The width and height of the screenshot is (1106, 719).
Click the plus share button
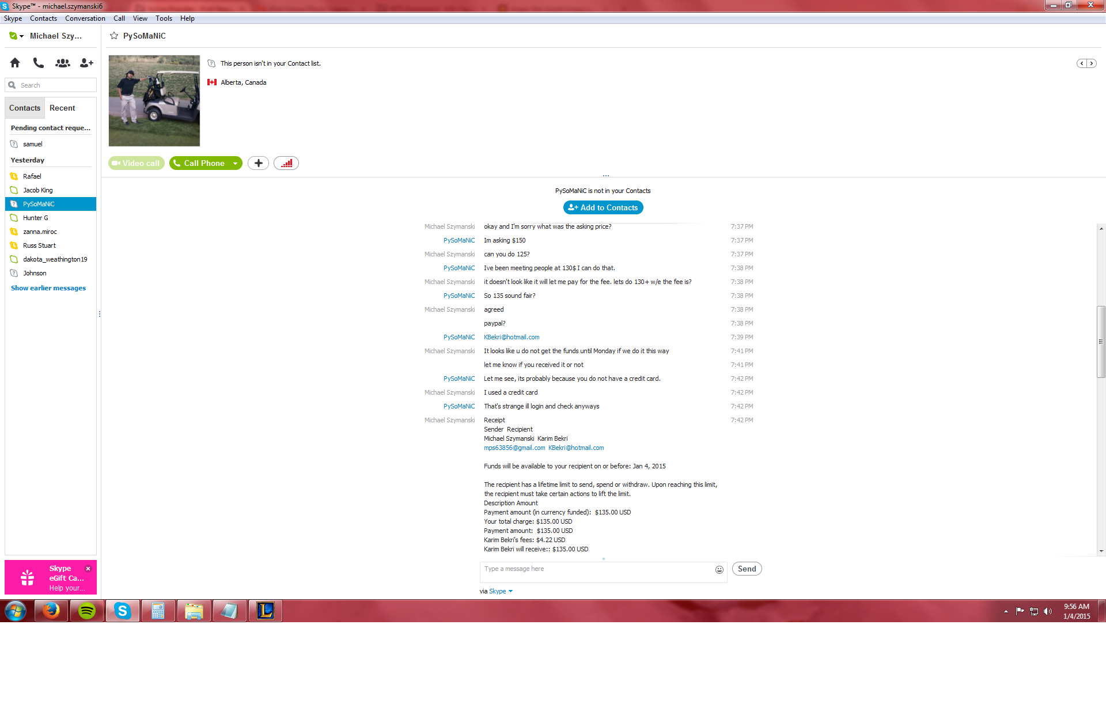tap(258, 163)
